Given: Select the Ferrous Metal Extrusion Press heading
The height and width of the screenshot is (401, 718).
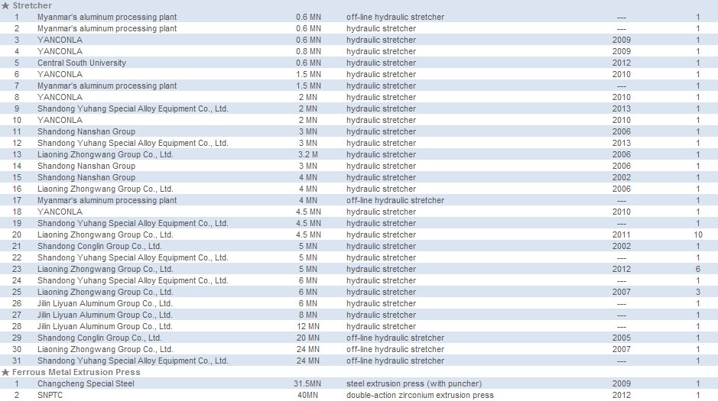Looking at the screenshot, I should pyautogui.click(x=76, y=372).
